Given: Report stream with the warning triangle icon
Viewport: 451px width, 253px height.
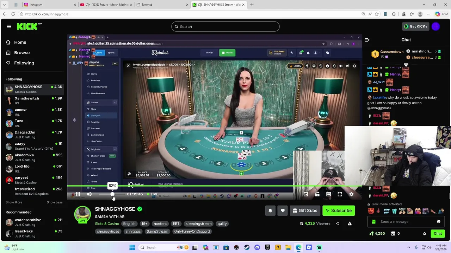Looking at the screenshot, I should coord(350,223).
